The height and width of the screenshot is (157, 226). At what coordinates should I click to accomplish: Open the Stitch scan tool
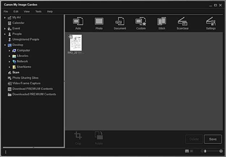(162, 22)
